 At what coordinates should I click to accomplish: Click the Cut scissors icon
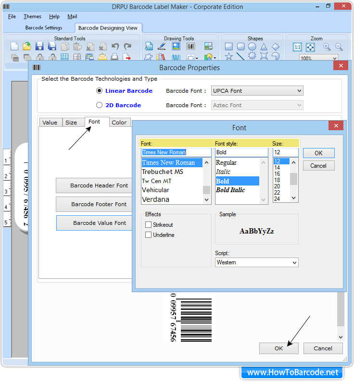[x=90, y=47]
